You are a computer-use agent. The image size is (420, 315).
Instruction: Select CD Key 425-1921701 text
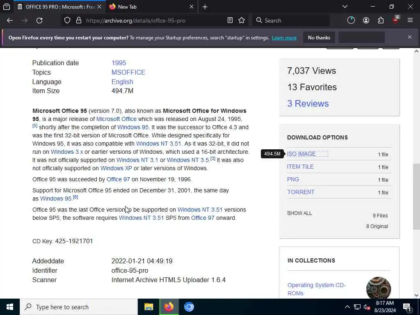63,241
